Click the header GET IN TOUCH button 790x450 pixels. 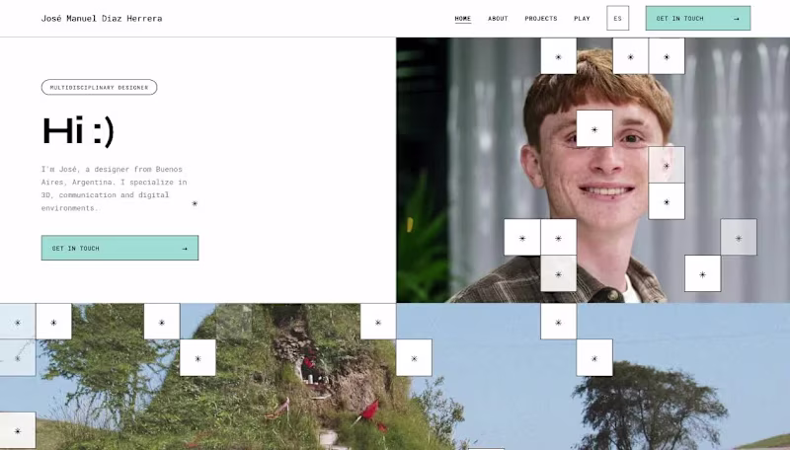click(x=698, y=18)
